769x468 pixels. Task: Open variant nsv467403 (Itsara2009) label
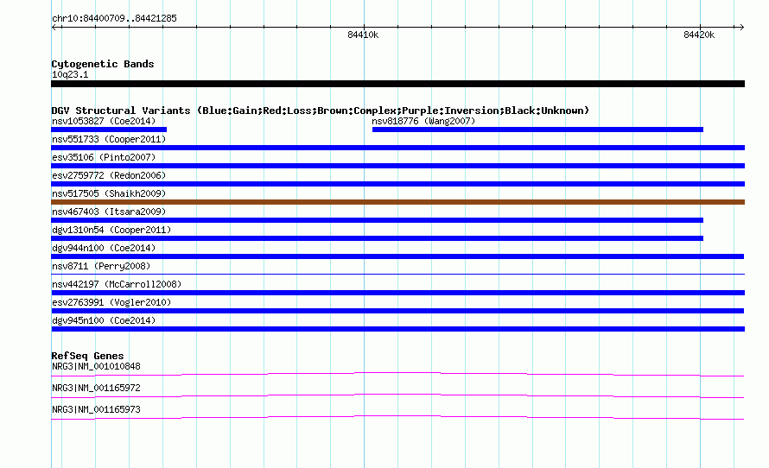[x=109, y=212]
